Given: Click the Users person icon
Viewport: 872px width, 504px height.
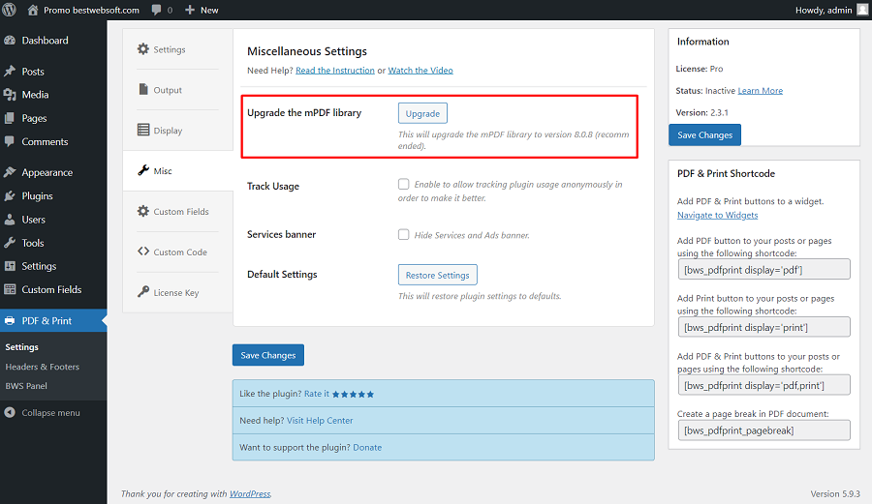Looking at the screenshot, I should 10,220.
